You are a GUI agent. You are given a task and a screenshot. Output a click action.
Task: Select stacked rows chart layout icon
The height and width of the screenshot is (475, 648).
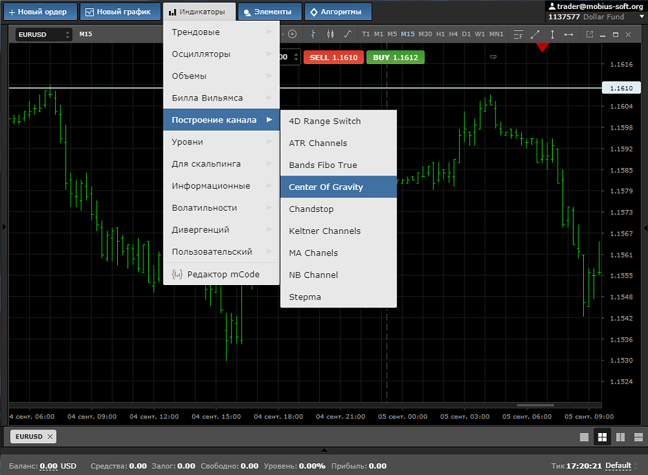coord(638,437)
